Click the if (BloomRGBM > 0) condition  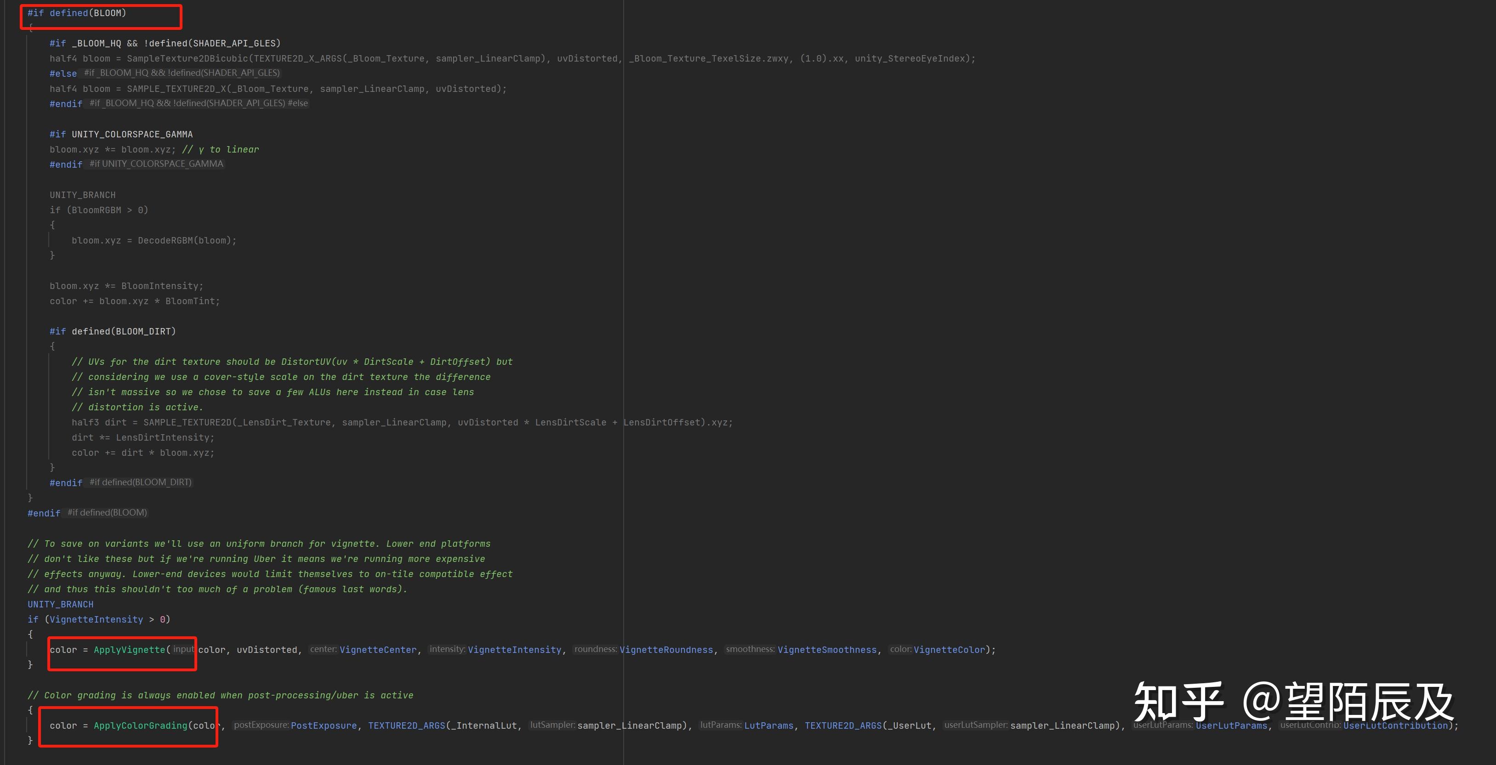[x=99, y=210]
